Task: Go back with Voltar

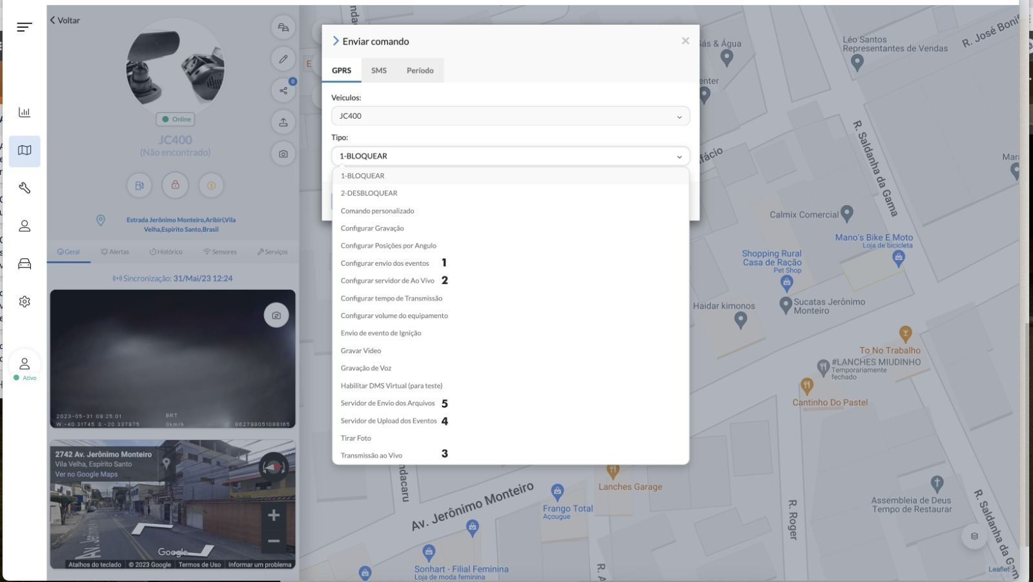Action: (x=65, y=20)
